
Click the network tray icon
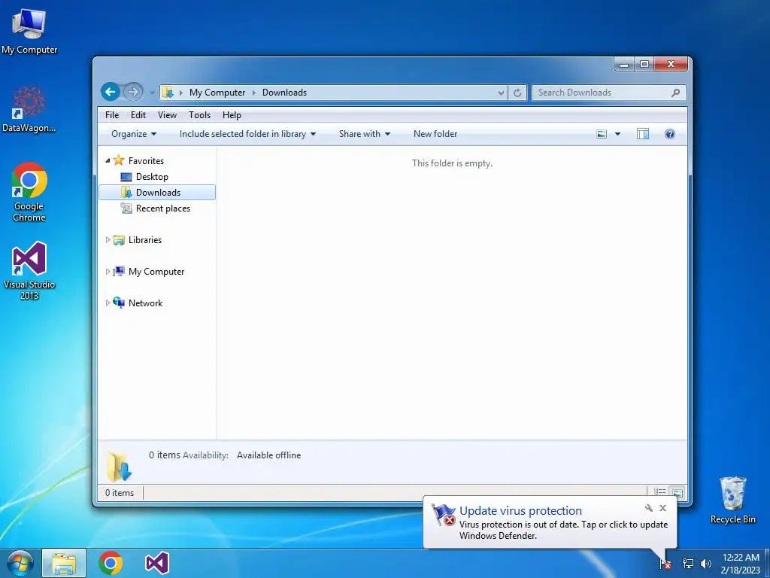coord(688,564)
